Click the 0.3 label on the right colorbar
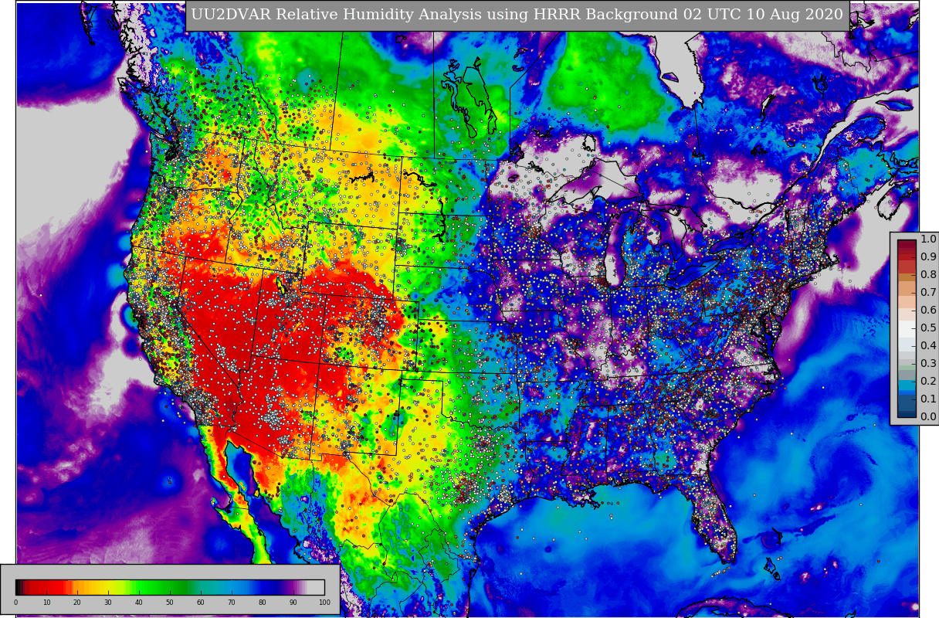The height and width of the screenshot is (618, 939). pos(928,364)
